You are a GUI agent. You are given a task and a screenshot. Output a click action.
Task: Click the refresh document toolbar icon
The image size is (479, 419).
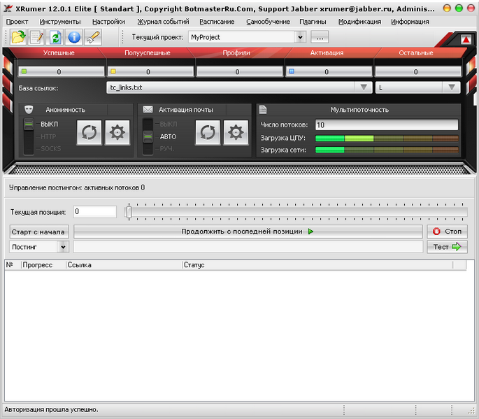click(55, 37)
